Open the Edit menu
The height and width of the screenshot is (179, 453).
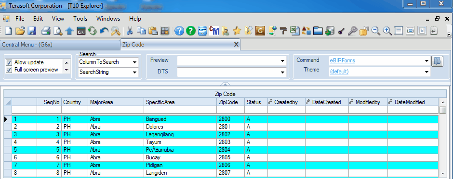[x=38, y=19]
